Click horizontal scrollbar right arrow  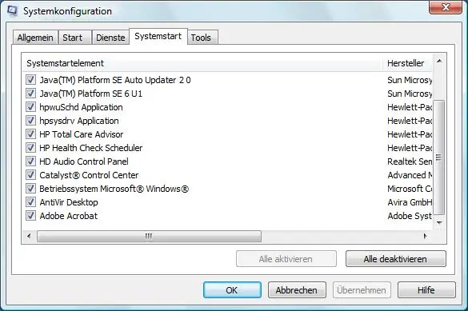pyautogui.click(x=426, y=236)
